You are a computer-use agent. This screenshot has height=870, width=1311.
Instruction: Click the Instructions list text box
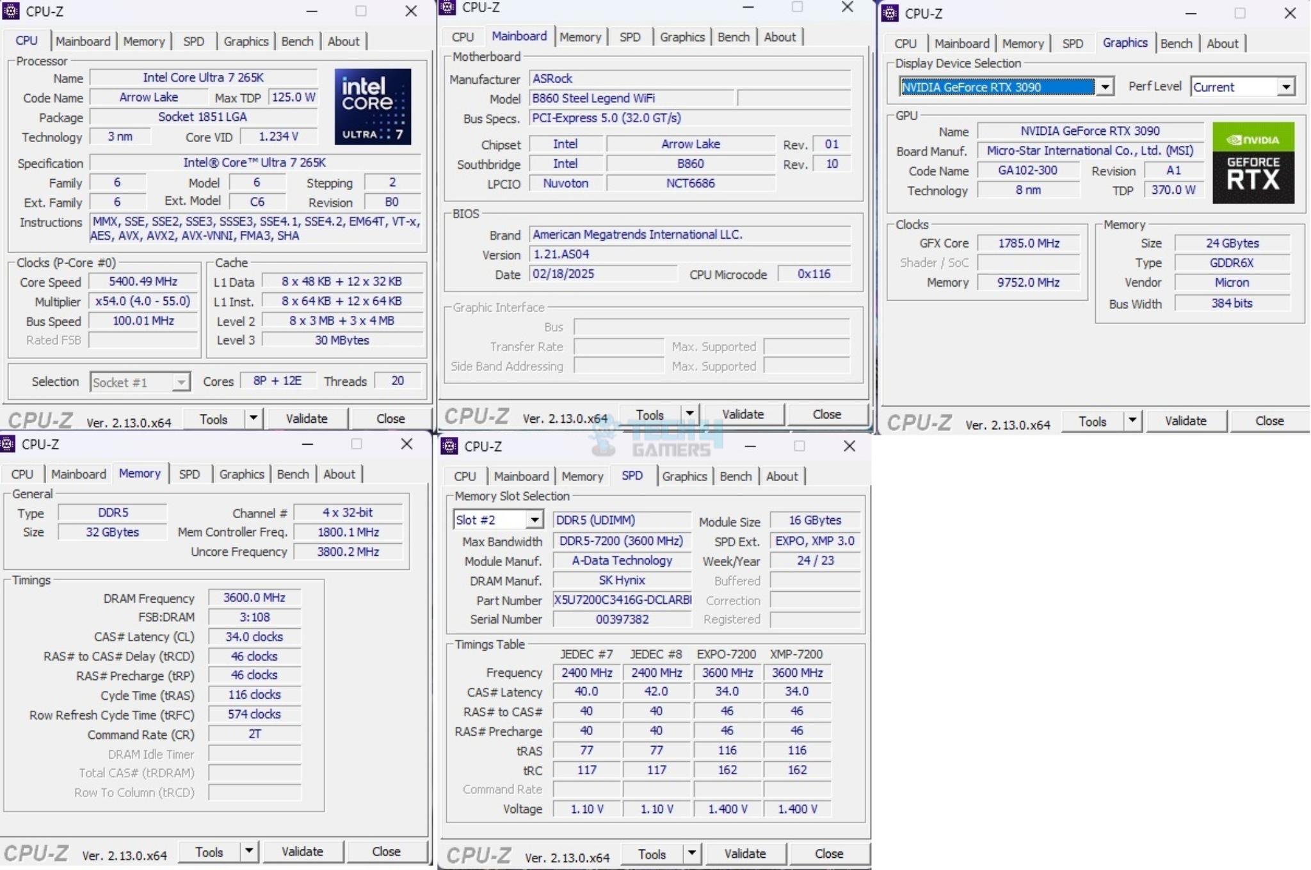pos(255,228)
